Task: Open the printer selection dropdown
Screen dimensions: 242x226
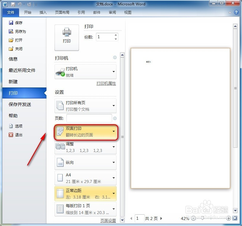Action: point(85,72)
